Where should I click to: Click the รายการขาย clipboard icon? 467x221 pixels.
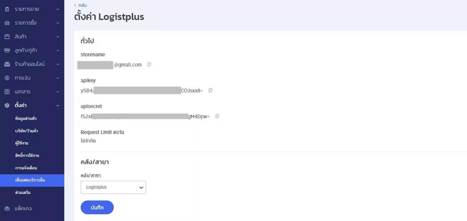point(7,9)
